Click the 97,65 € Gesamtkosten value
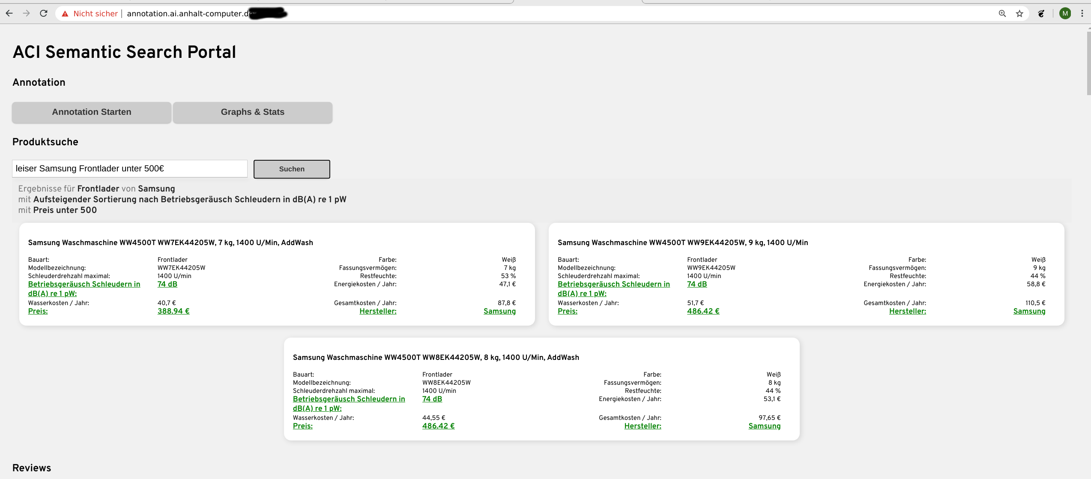Screen dimensions: 1091x479 (769, 418)
